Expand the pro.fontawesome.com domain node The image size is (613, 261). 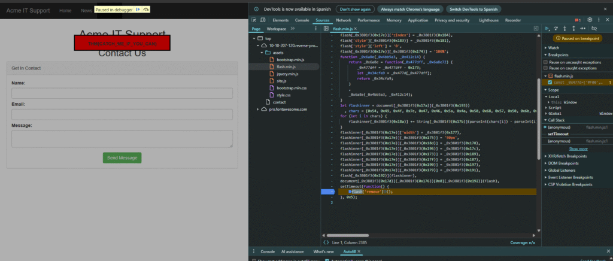coord(258,109)
